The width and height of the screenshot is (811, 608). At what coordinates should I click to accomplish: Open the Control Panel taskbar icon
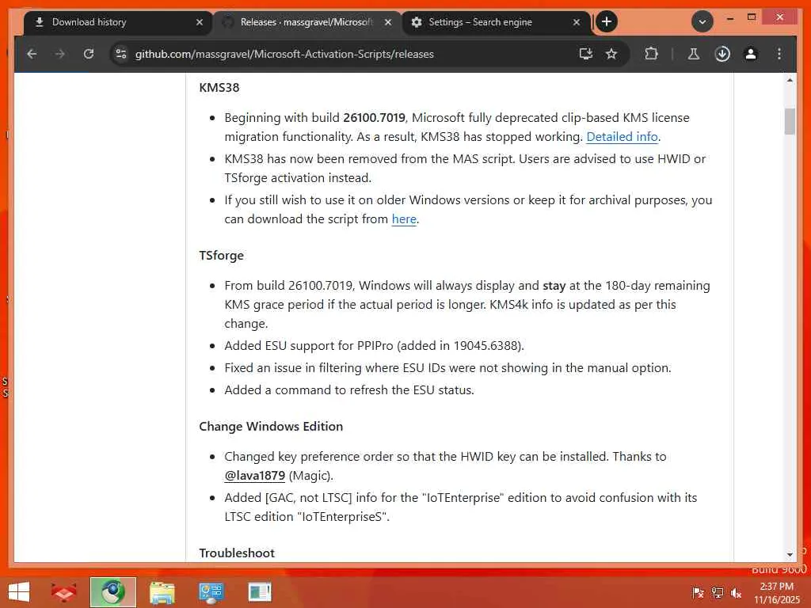click(x=211, y=592)
